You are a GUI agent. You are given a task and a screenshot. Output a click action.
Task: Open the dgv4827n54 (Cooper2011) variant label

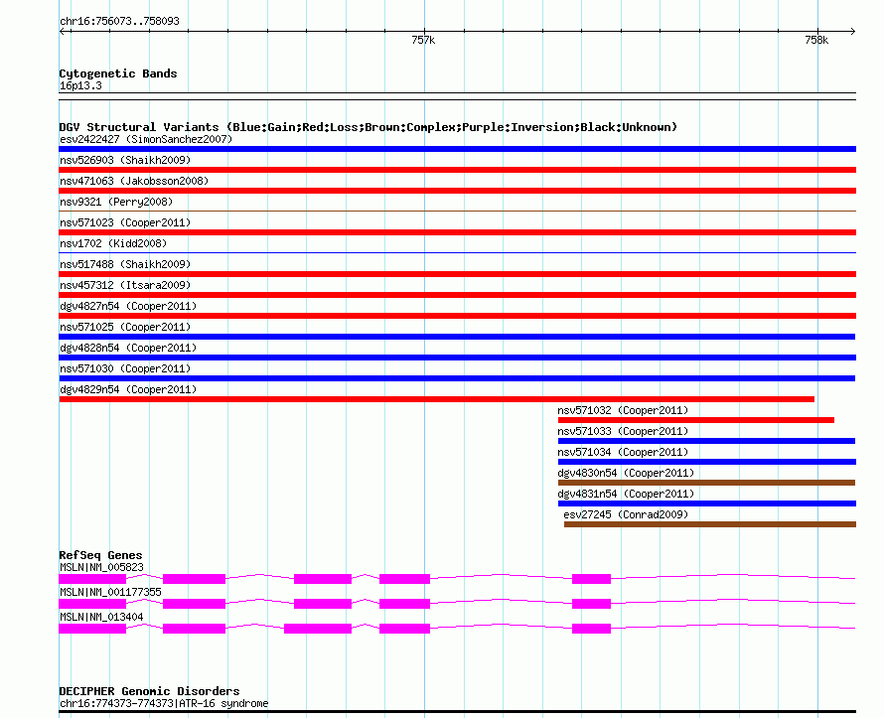point(128,306)
